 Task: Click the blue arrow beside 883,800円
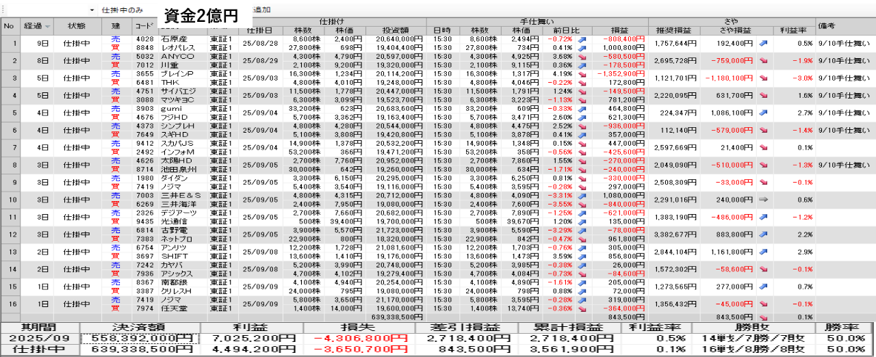763,235
